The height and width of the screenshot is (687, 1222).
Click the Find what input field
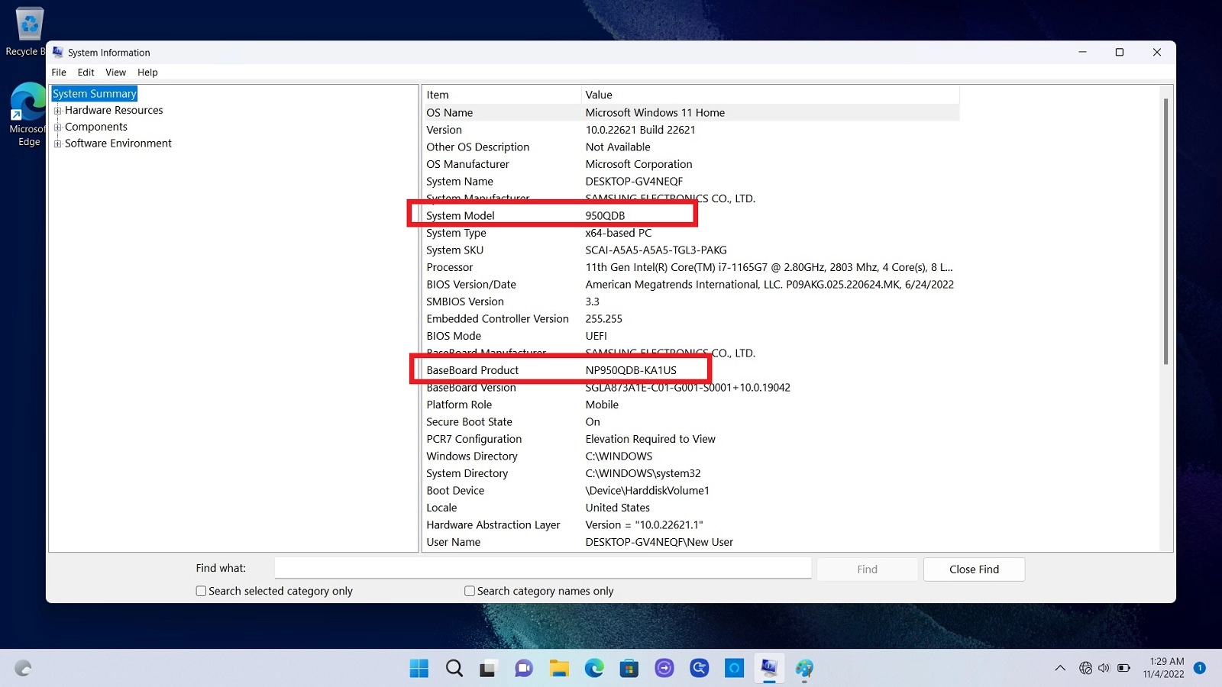click(x=543, y=569)
